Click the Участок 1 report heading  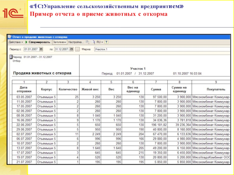[138, 69]
